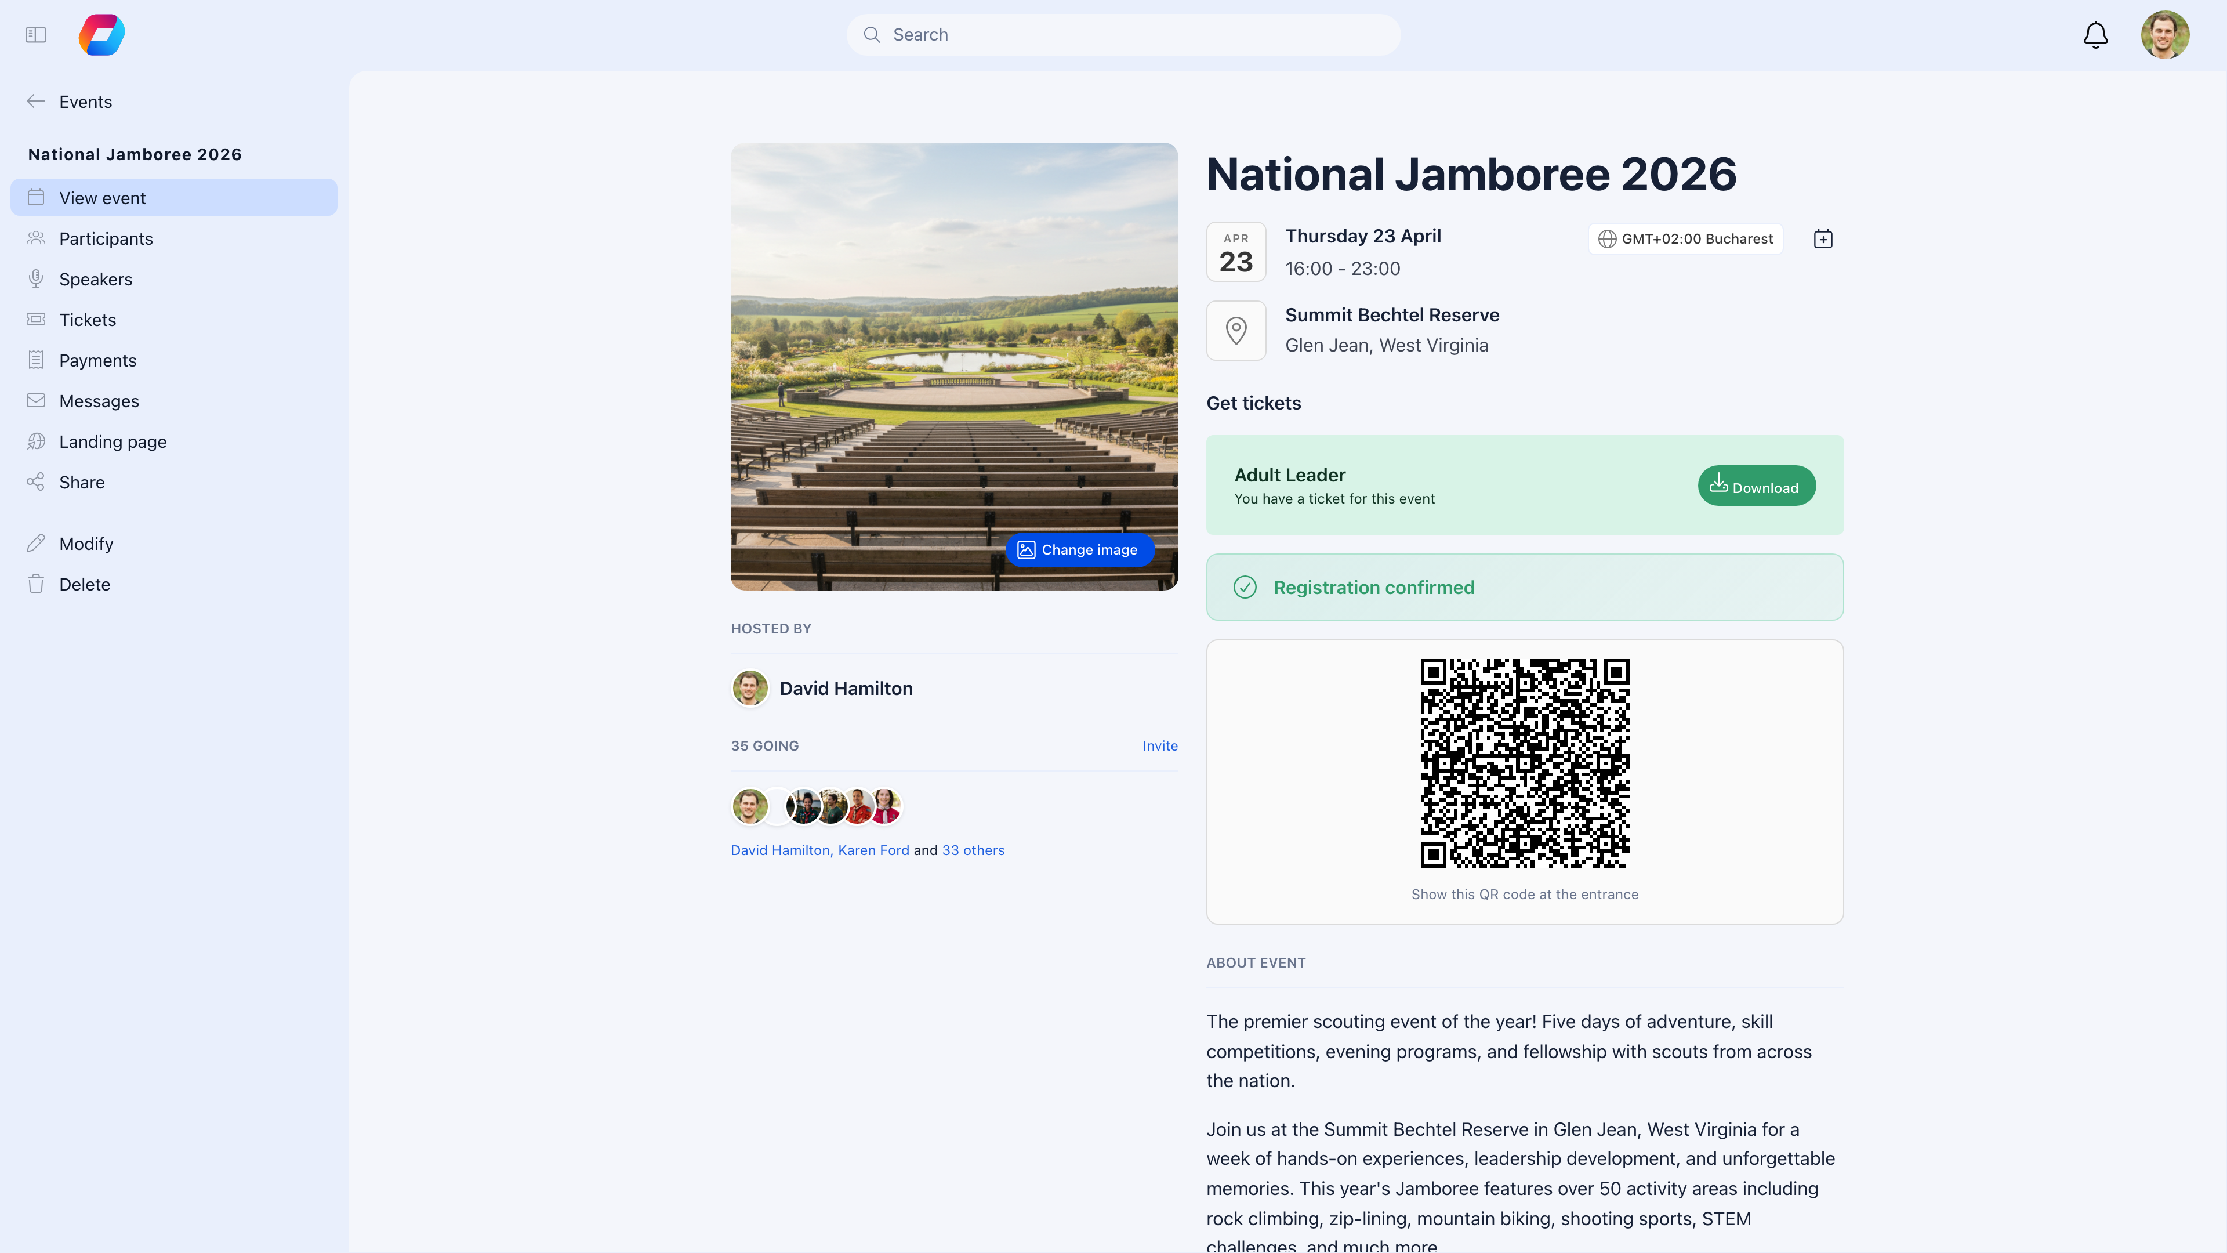This screenshot has height=1253, width=2227.
Task: Open the Messages section
Action: click(99, 400)
